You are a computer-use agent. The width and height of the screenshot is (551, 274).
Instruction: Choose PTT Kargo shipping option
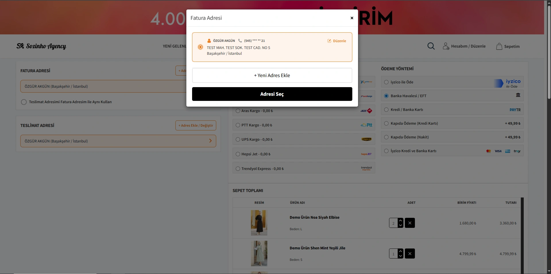238,125
